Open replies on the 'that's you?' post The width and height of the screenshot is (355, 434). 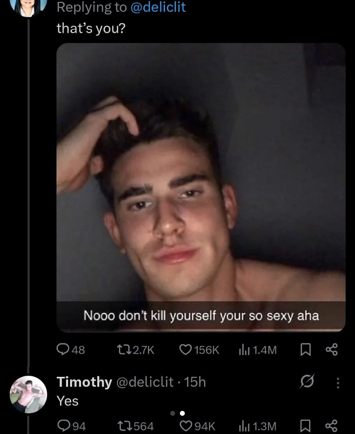[x=71, y=350]
